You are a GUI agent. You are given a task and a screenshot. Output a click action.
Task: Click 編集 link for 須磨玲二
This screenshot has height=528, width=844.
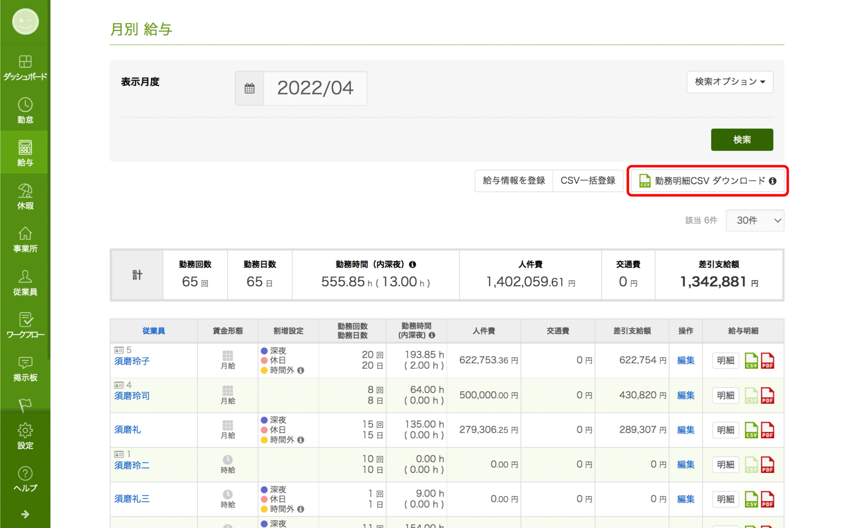(685, 465)
